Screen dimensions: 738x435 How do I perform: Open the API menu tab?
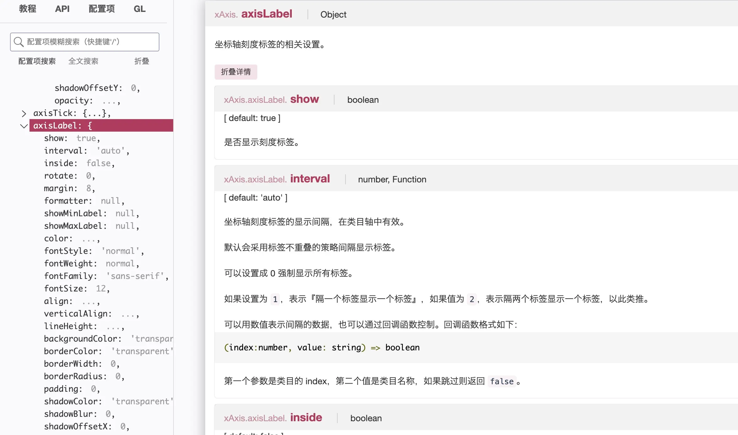click(x=62, y=9)
